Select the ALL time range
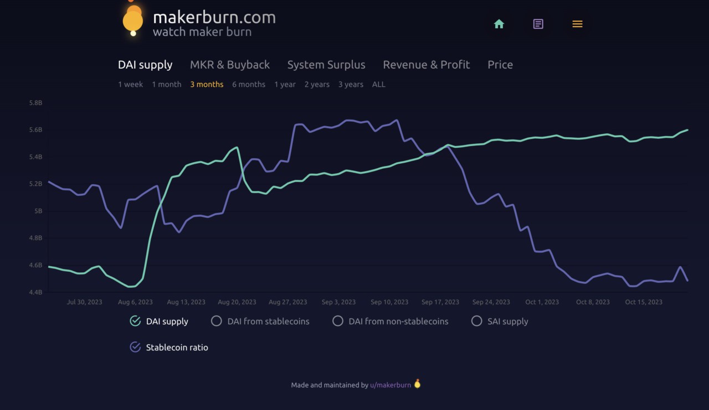Image resolution: width=709 pixels, height=410 pixels. pyautogui.click(x=378, y=84)
